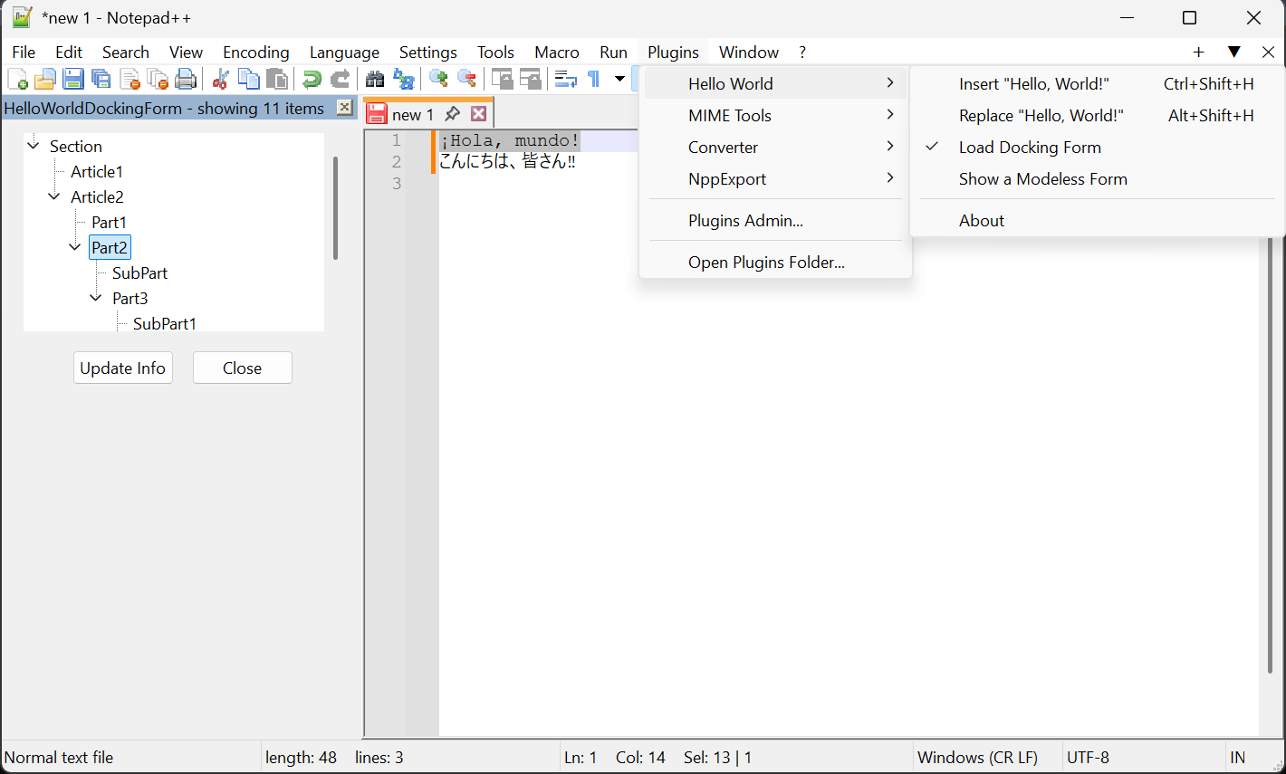Click UTF-8 encoding in status bar
This screenshot has height=774, width=1286.
coord(1088,758)
